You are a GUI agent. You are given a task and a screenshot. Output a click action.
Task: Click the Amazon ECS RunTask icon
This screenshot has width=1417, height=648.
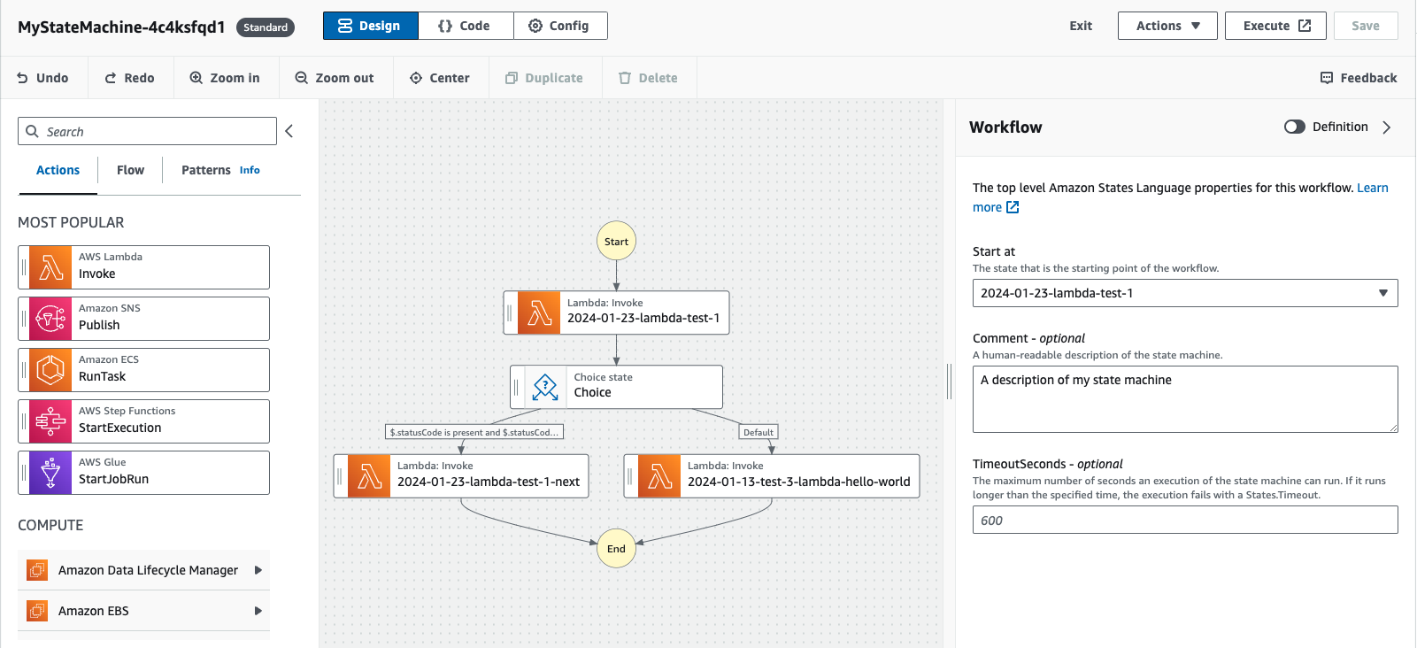(50, 370)
